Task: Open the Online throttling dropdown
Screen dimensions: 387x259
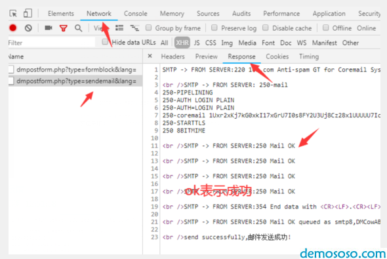Action: [367, 28]
